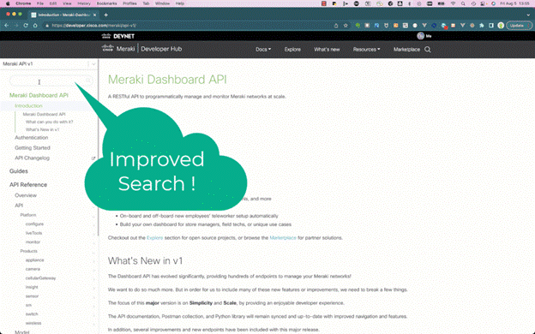
Task: Bookmark page with the star icon
Action: point(346,25)
